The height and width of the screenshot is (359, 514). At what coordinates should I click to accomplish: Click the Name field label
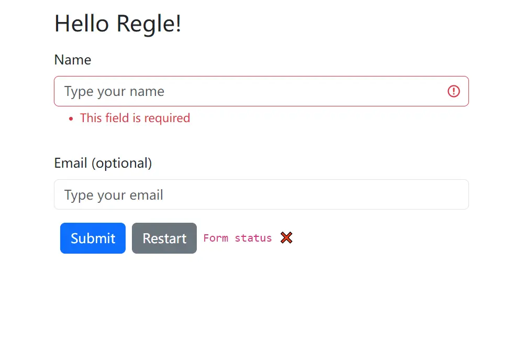click(72, 60)
